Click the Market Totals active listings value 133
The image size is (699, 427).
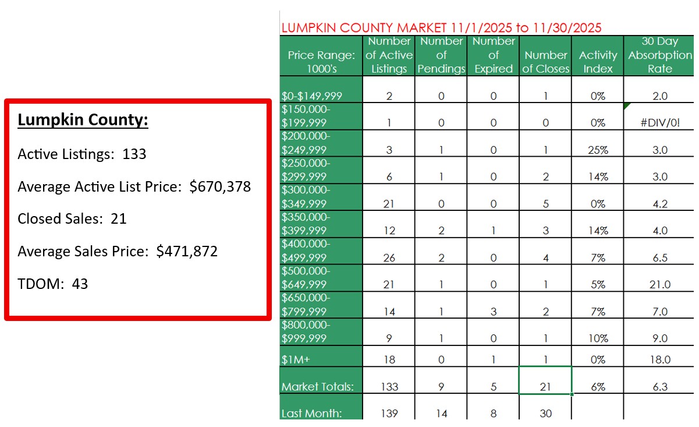point(389,387)
